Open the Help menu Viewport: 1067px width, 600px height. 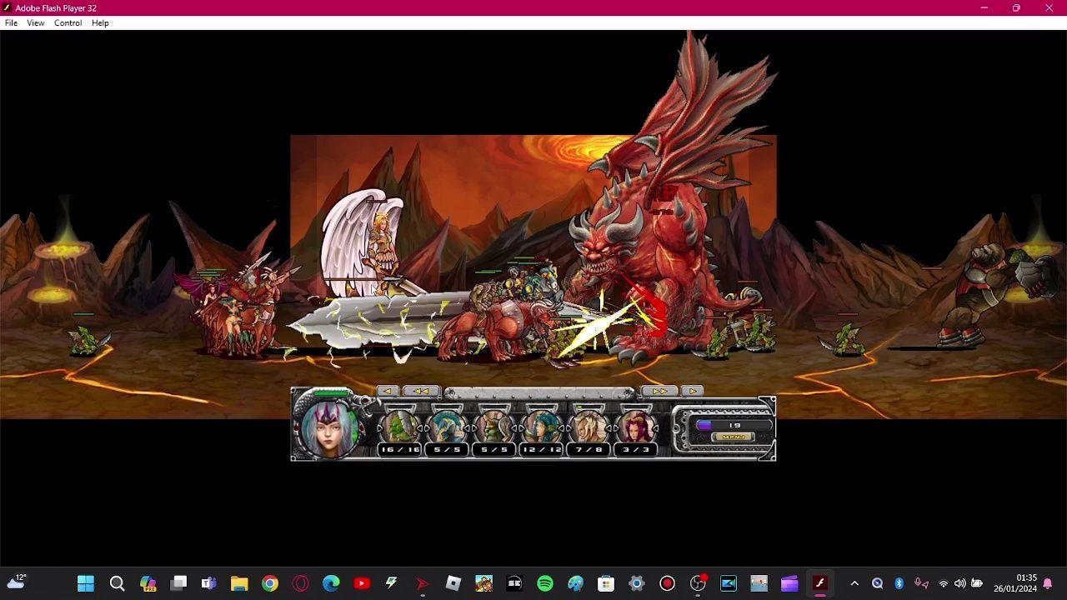pyautogui.click(x=100, y=23)
